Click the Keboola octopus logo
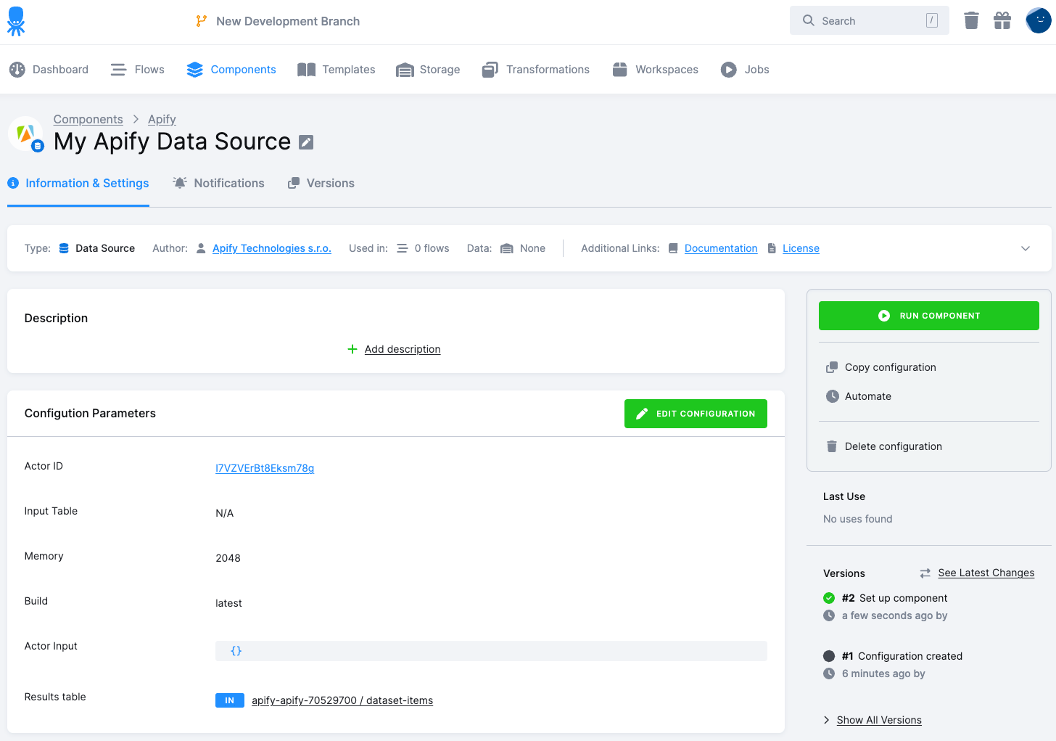The image size is (1056, 741). coord(16,20)
